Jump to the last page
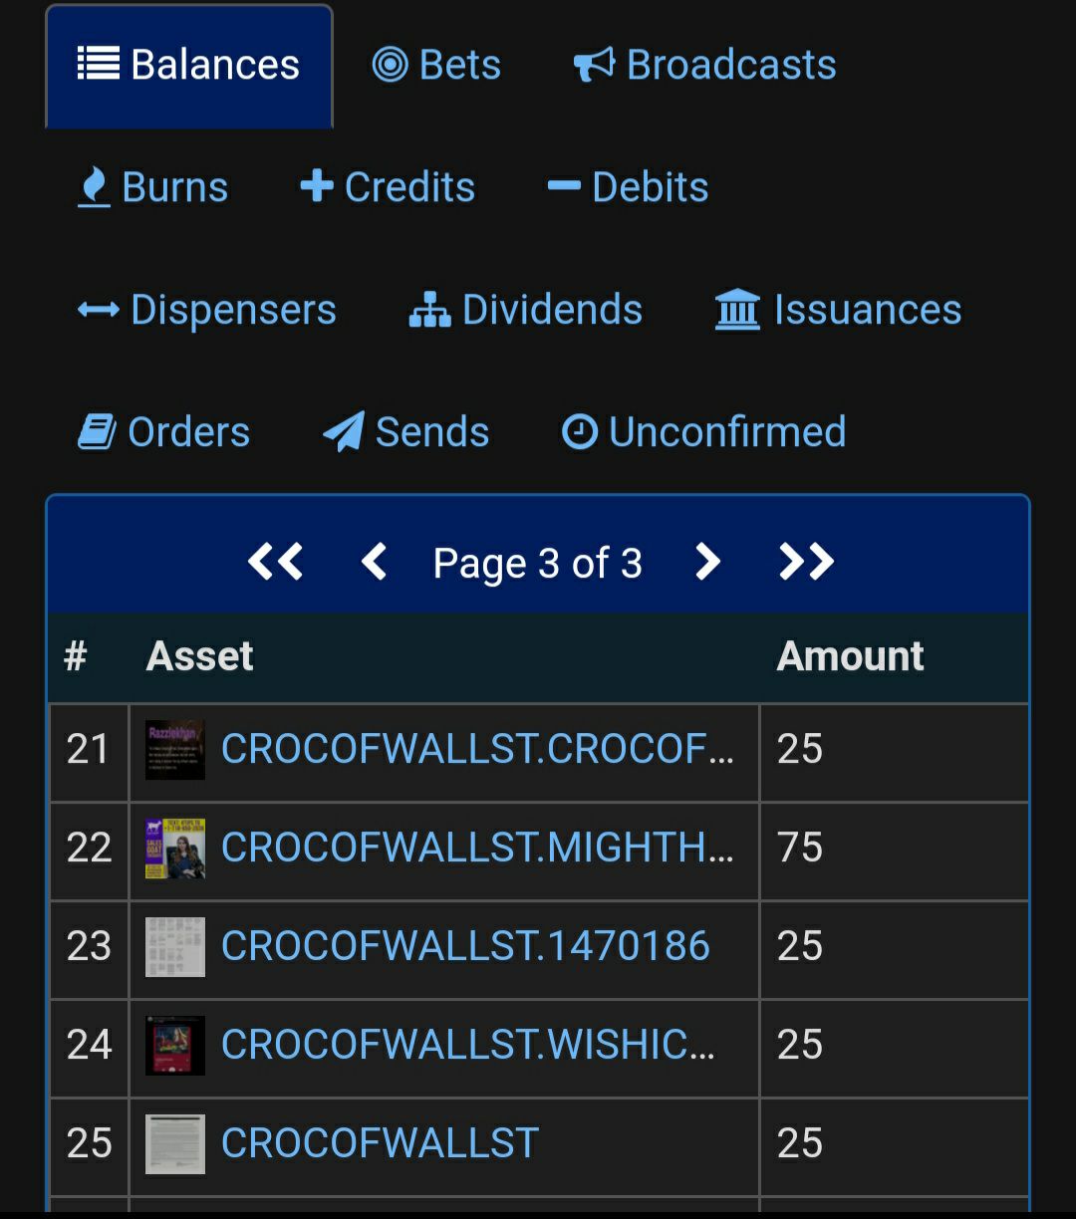The height and width of the screenshot is (1219, 1076). [806, 563]
